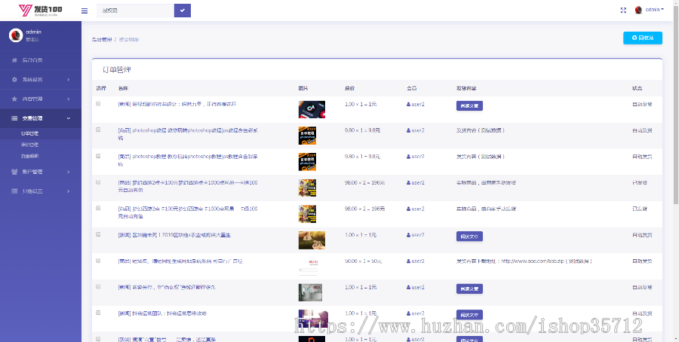Tick the checkbox for the second 梦幻西游 order

(98, 208)
